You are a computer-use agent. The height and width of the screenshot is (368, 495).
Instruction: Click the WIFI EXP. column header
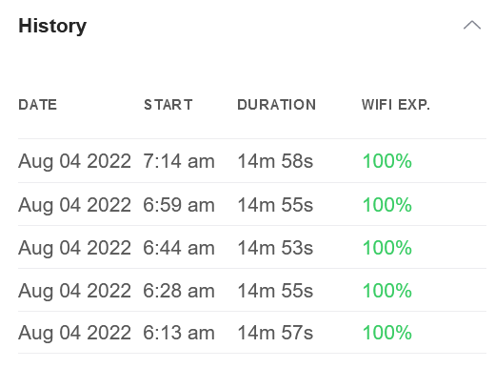[396, 105]
